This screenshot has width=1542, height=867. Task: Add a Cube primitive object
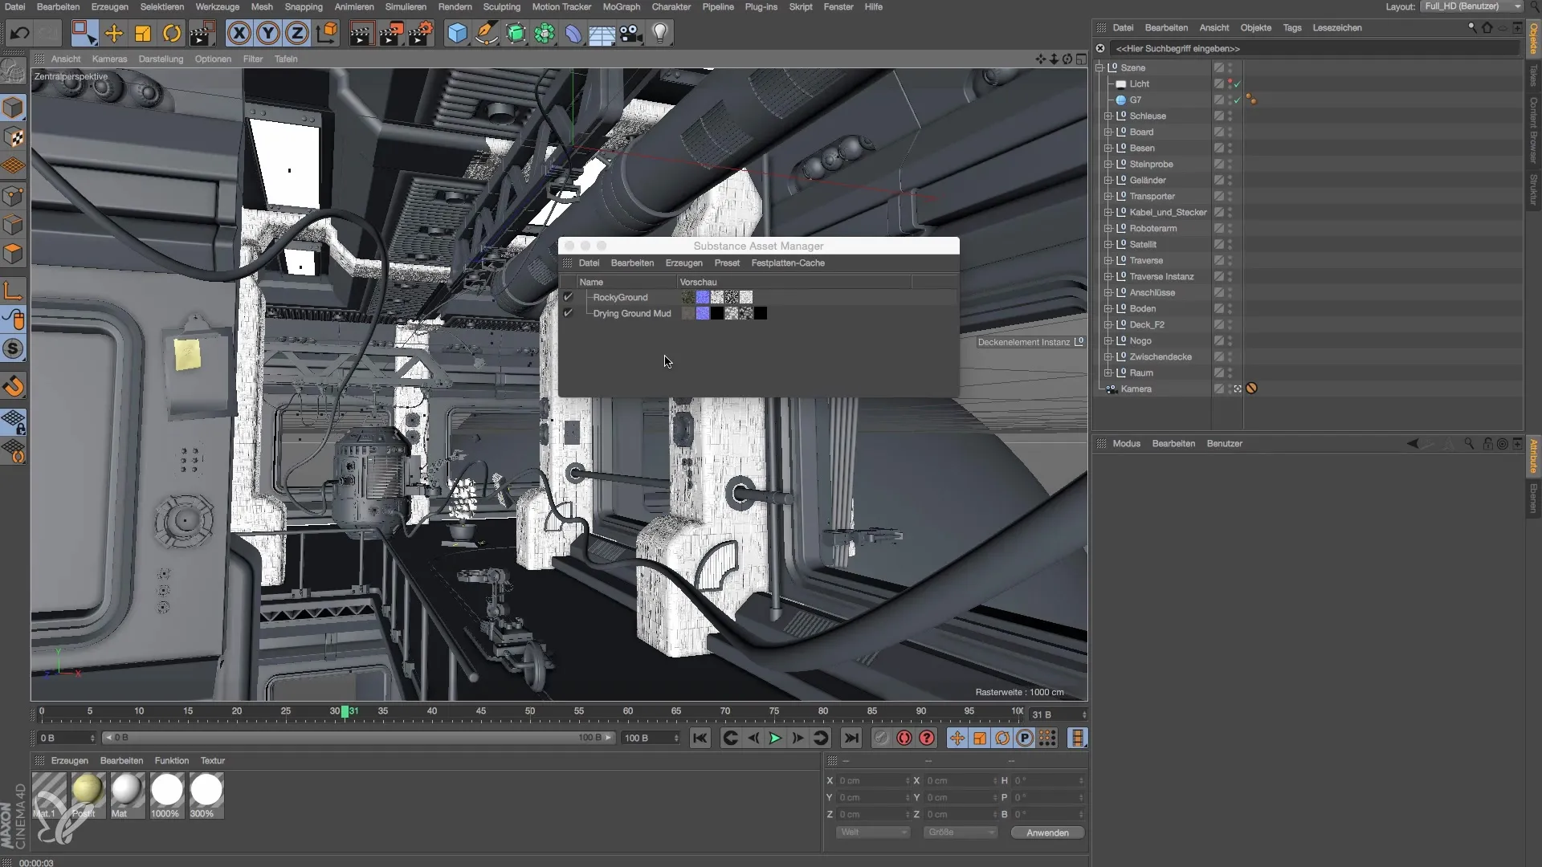tap(457, 33)
